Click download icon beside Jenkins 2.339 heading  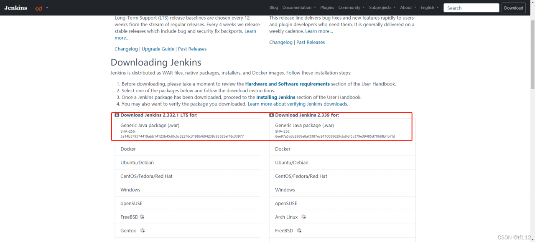[x=272, y=115]
